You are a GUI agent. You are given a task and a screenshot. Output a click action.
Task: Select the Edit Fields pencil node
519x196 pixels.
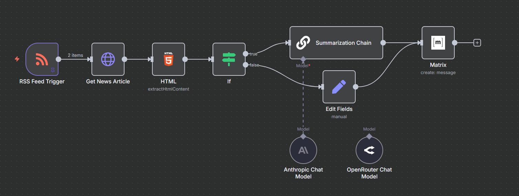pyautogui.click(x=339, y=87)
